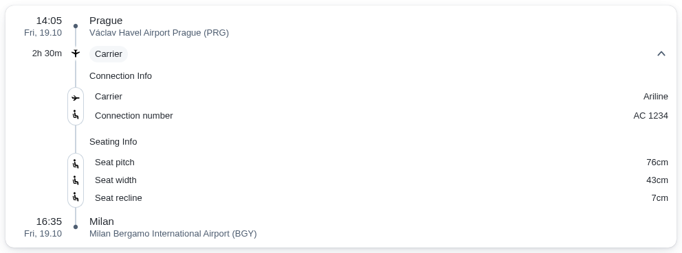Click the seat icon beside Seat recline
This screenshot has height=253, width=682.
coord(76,197)
